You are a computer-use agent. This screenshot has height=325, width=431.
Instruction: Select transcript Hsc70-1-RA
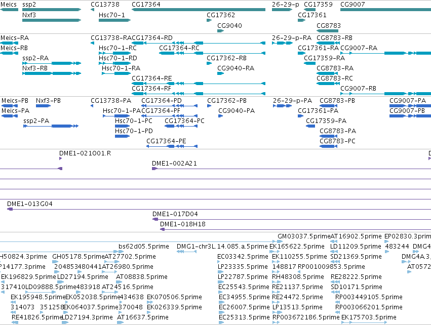click(121, 68)
